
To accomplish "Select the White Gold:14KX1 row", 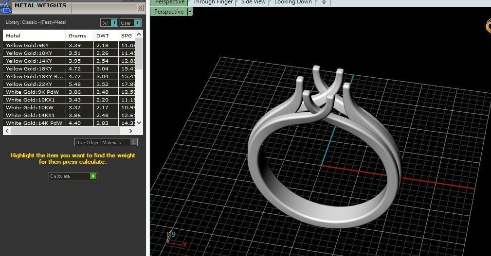I will coord(69,115).
